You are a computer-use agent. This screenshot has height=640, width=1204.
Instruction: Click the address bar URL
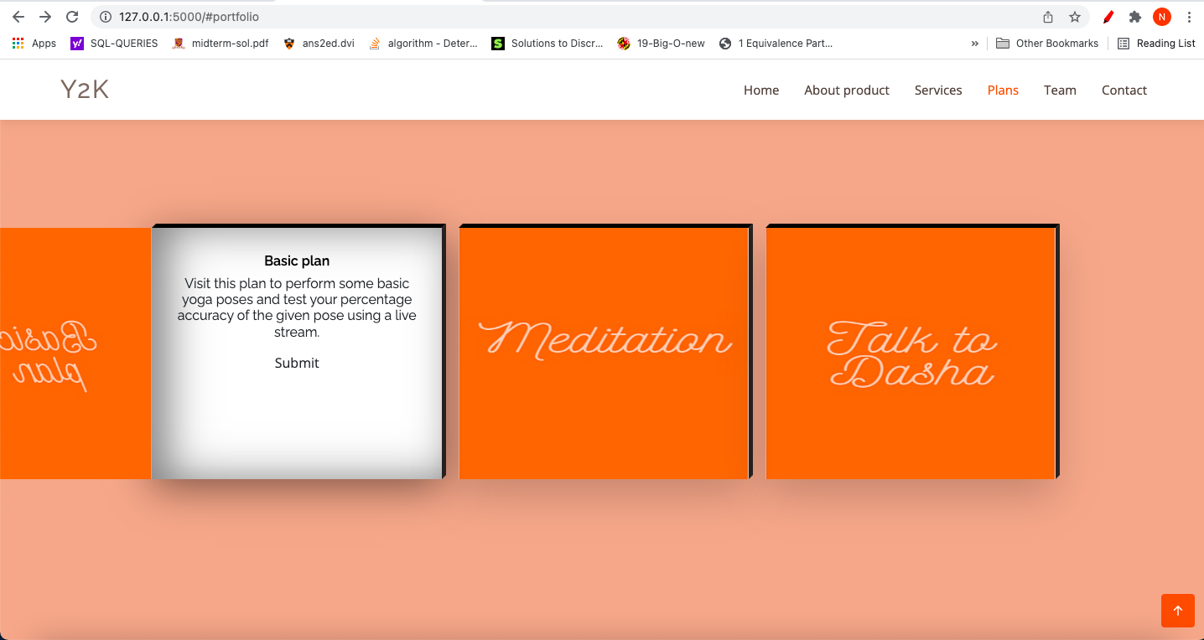189,17
